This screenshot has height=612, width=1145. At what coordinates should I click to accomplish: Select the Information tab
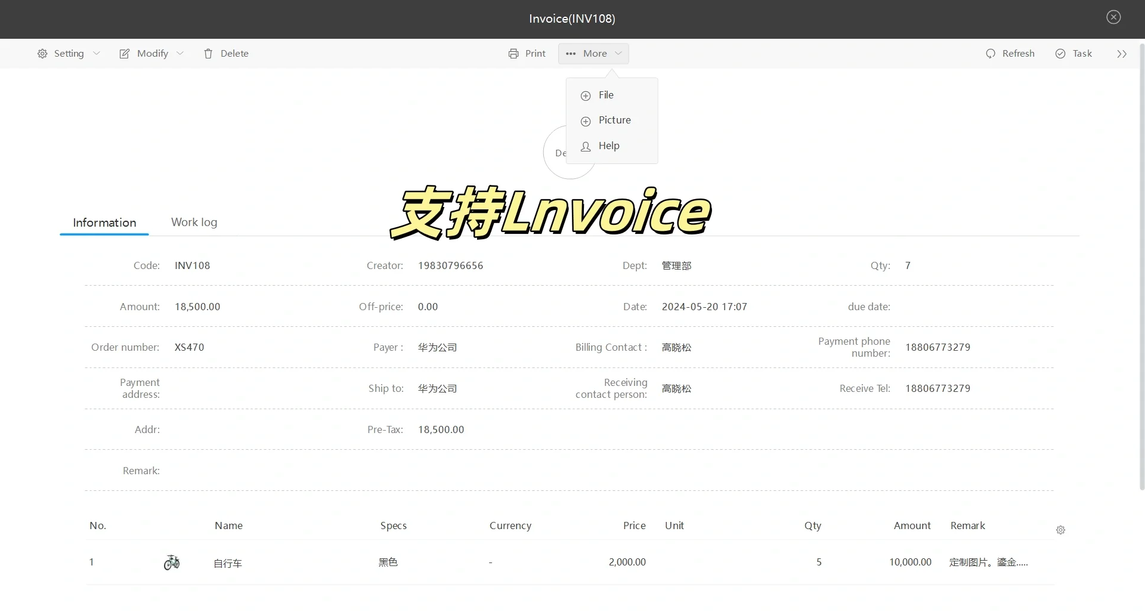[x=104, y=222]
